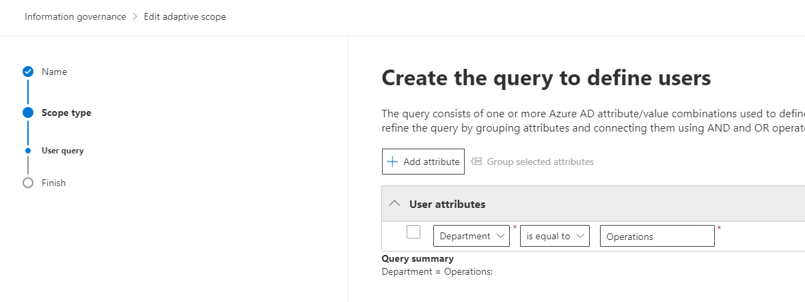The height and width of the screenshot is (302, 805).
Task: Open the 'is equal to' operator dropdown
Action: pyautogui.click(x=554, y=236)
